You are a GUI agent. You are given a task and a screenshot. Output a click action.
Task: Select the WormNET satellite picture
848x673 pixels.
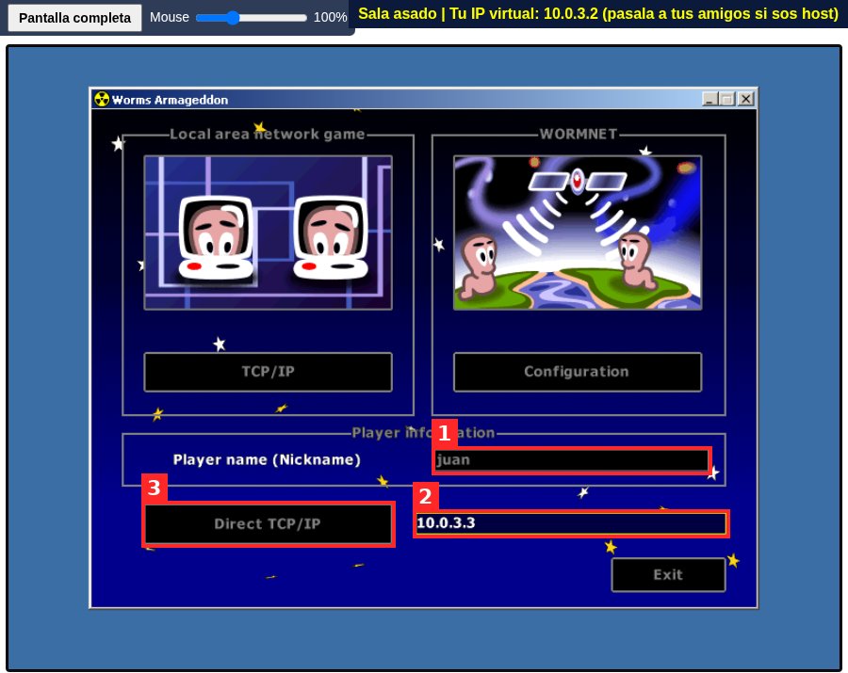[x=578, y=232]
